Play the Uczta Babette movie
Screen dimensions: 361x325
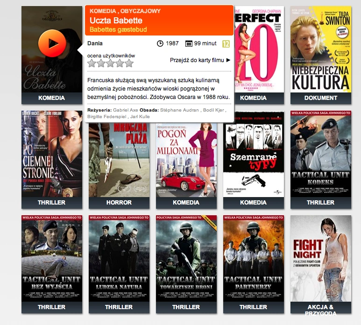click(52, 43)
